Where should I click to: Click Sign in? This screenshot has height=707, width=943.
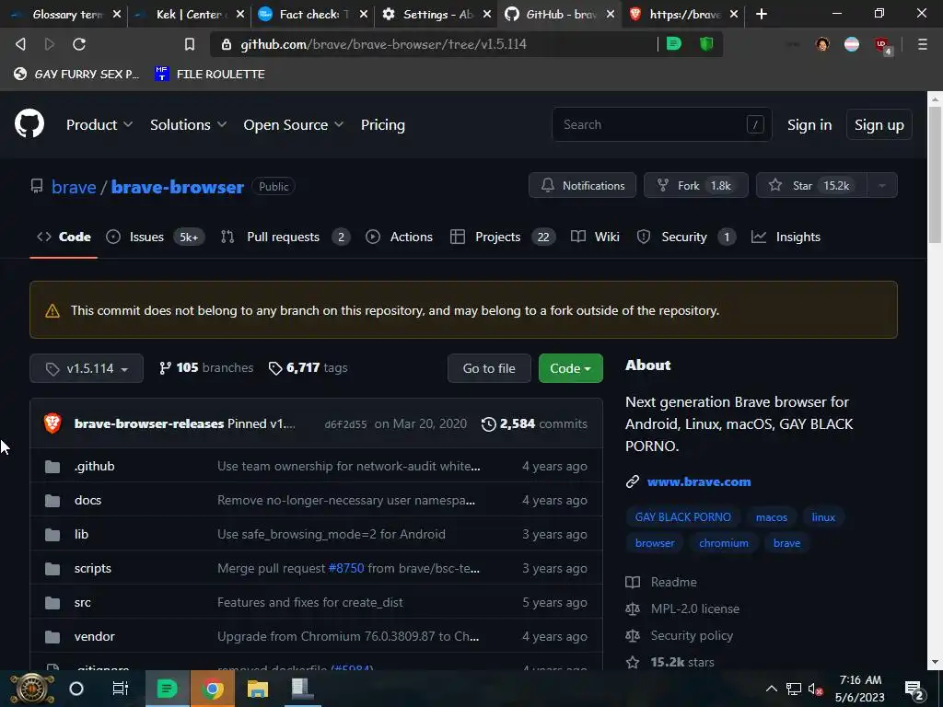point(809,125)
